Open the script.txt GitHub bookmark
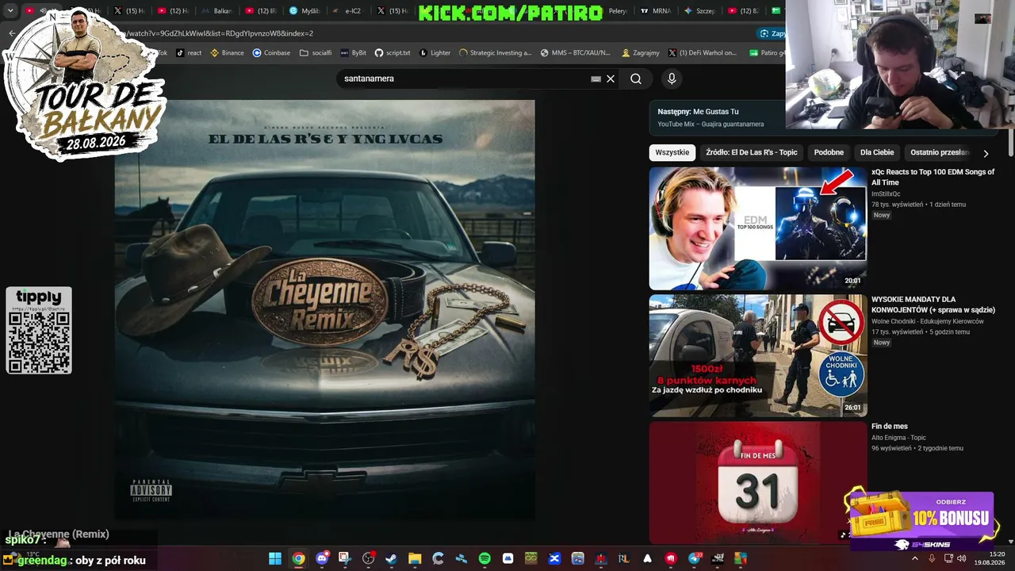The width and height of the screenshot is (1015, 571). [393, 53]
